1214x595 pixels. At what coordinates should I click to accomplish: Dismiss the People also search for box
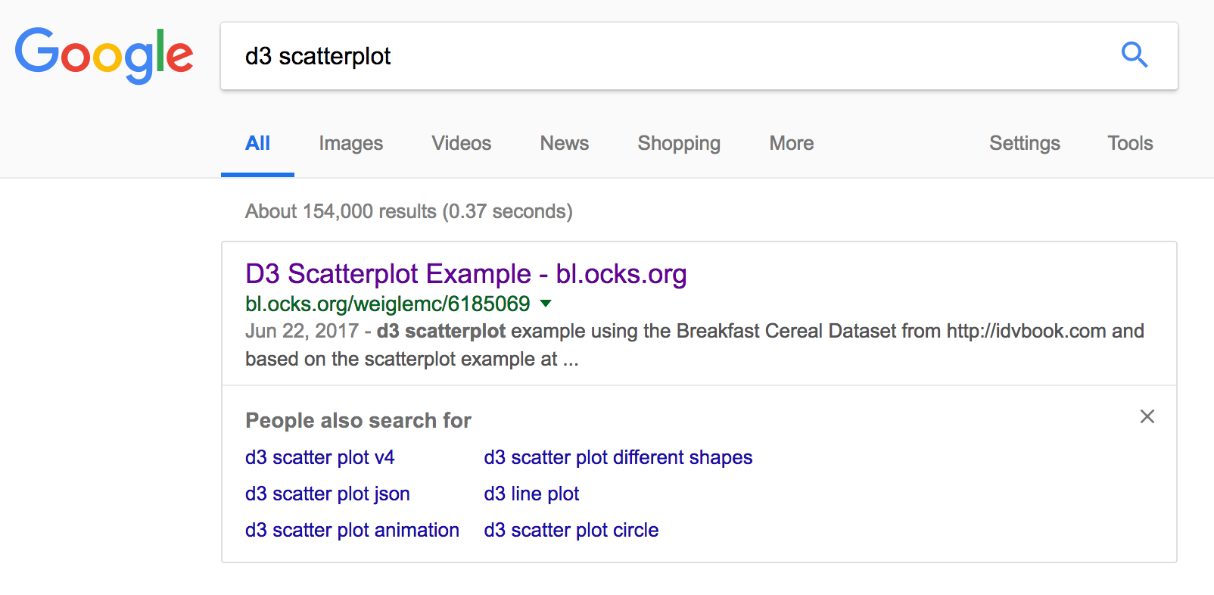pyautogui.click(x=1147, y=416)
